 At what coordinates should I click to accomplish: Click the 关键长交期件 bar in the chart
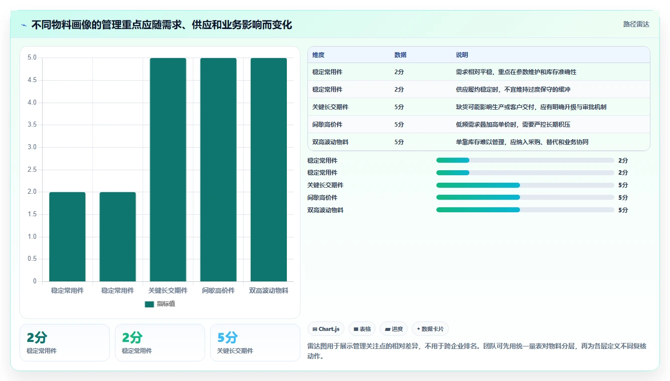[x=168, y=170]
